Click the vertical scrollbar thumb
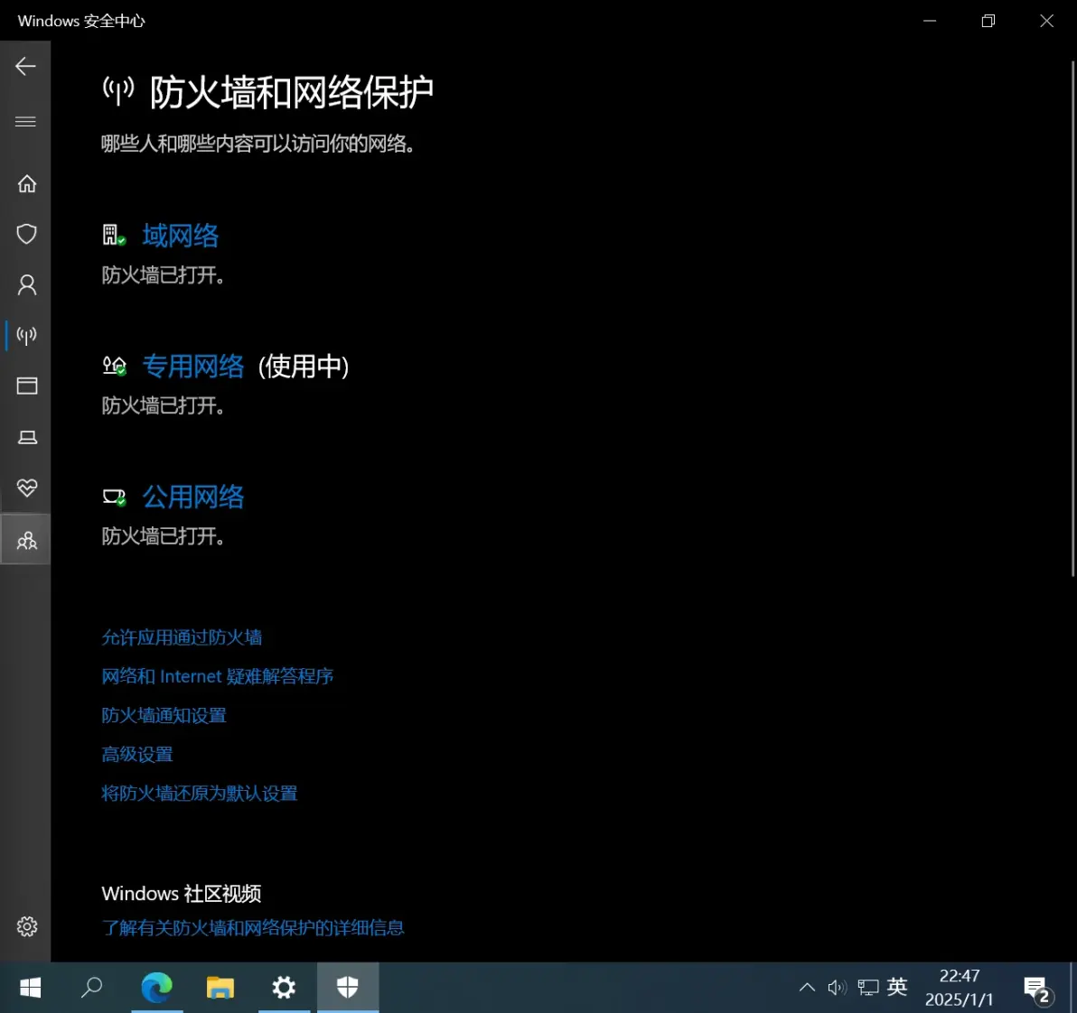1077x1013 pixels. pos(1072,319)
